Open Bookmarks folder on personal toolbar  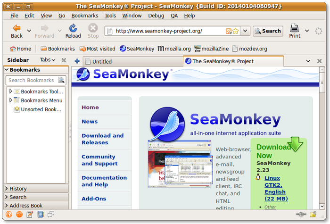[x=58, y=49]
